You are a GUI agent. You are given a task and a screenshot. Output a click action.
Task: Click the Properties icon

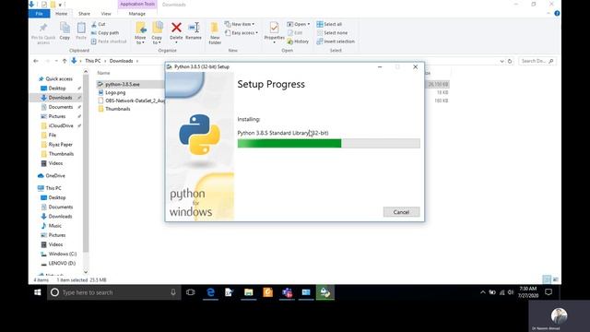[275, 27]
